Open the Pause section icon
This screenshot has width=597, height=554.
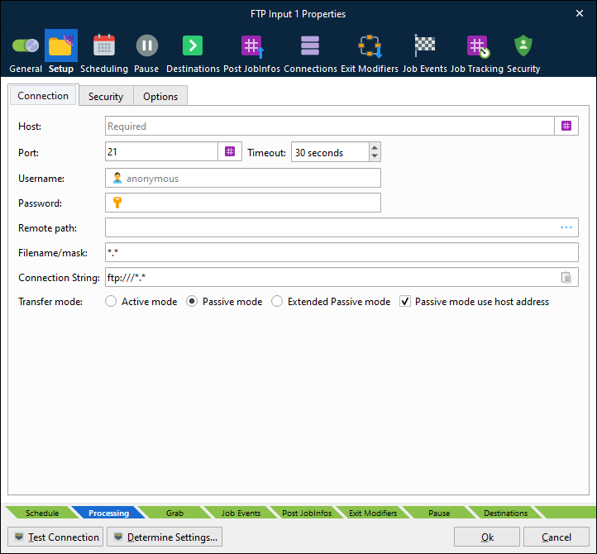click(x=147, y=45)
